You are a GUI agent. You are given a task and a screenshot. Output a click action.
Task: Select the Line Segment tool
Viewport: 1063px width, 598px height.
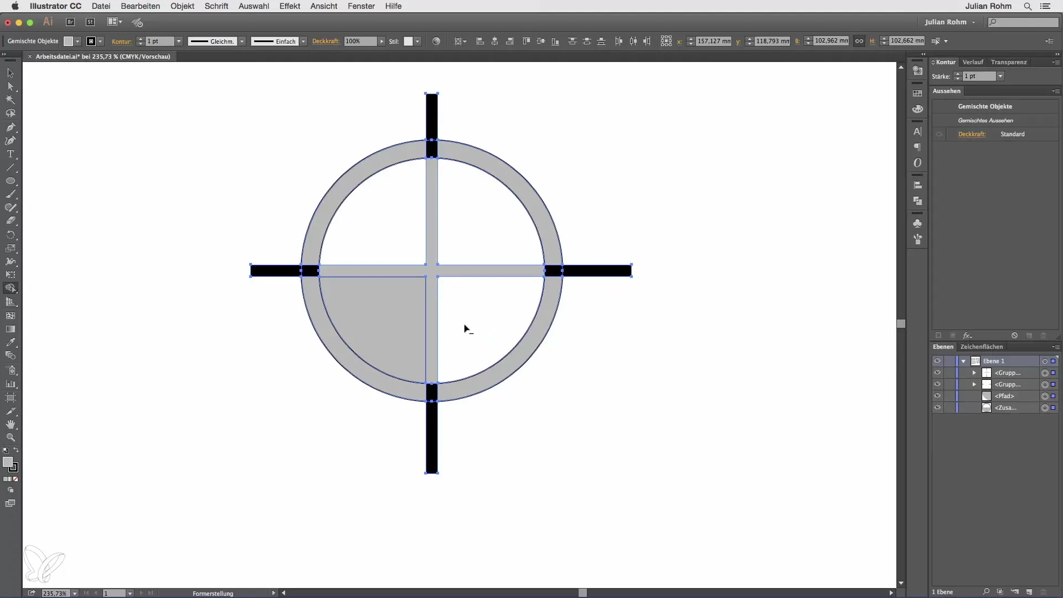point(11,167)
